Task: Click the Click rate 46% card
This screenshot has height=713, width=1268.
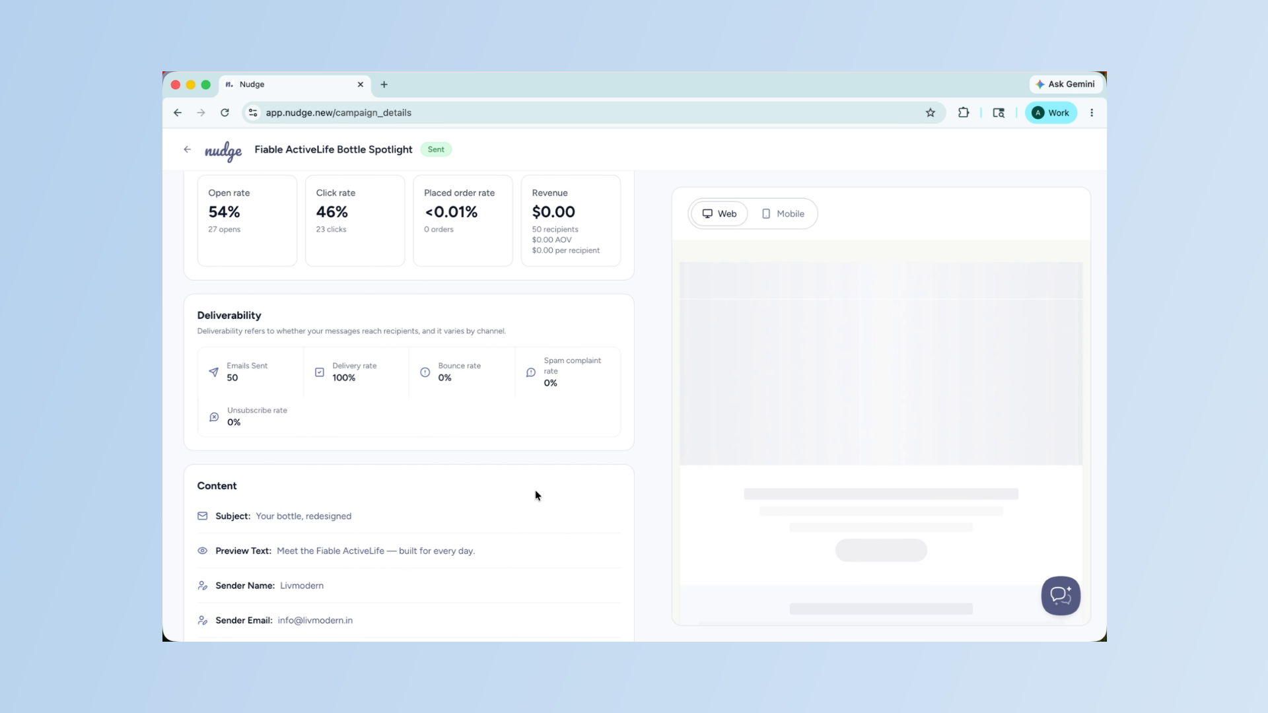Action: tap(355, 221)
